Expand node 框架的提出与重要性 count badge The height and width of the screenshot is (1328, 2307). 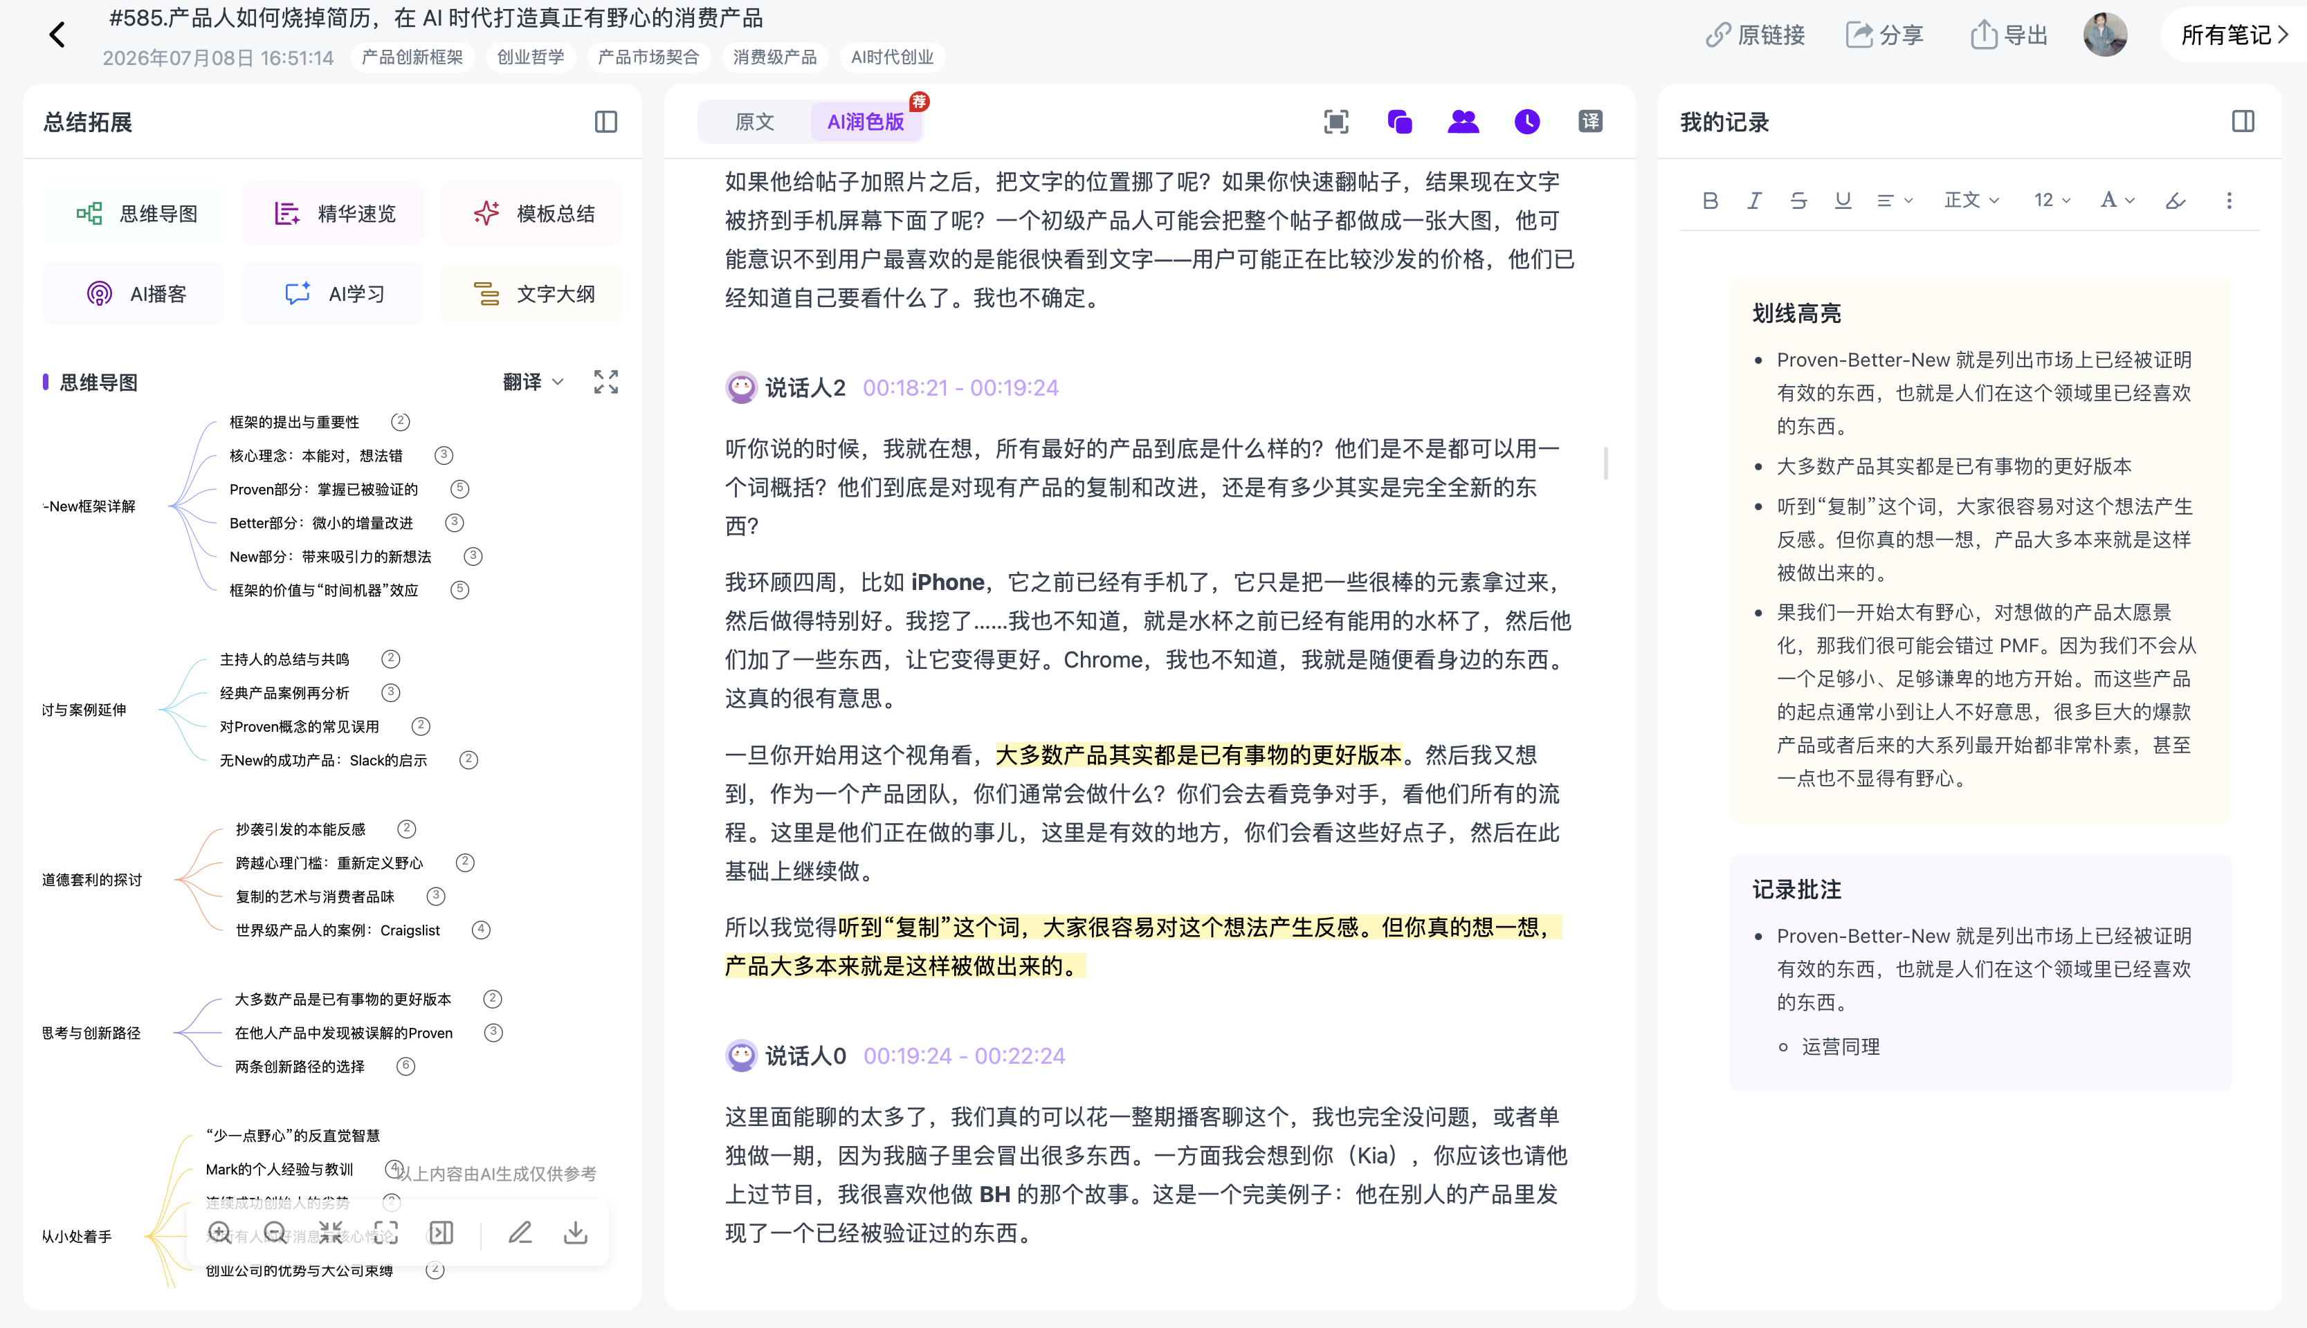point(401,423)
